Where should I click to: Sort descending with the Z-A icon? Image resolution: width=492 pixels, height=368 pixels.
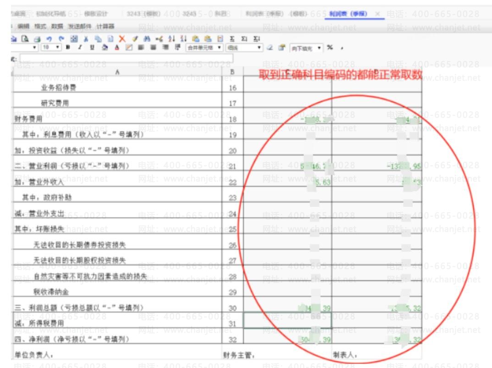(183, 39)
